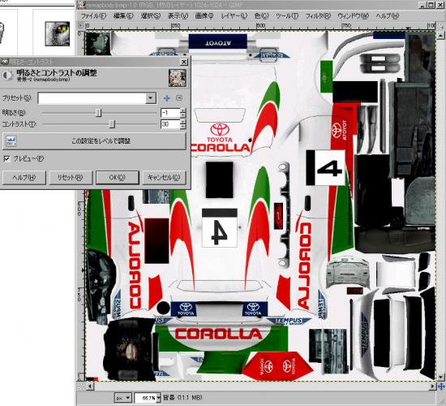This screenshot has height=406, width=446.
Task: Click the brightness value spinner arrows
Action: pos(183,113)
